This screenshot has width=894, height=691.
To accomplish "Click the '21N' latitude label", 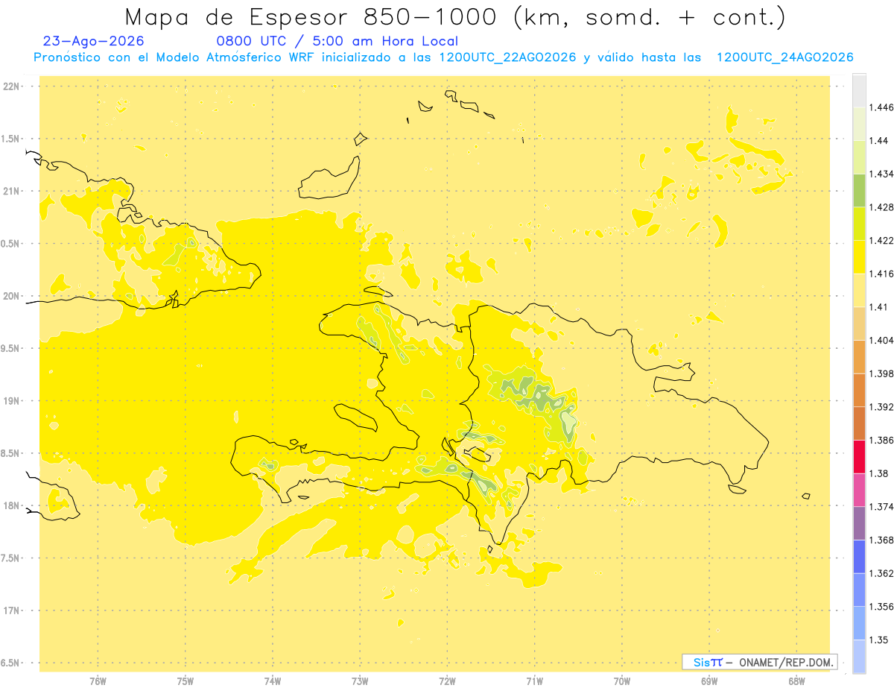I will (12, 192).
